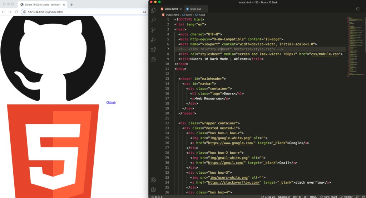Click the https://stackoverflow.com/ href in code
This screenshot has width=366, height=198.
(x=234, y=182)
